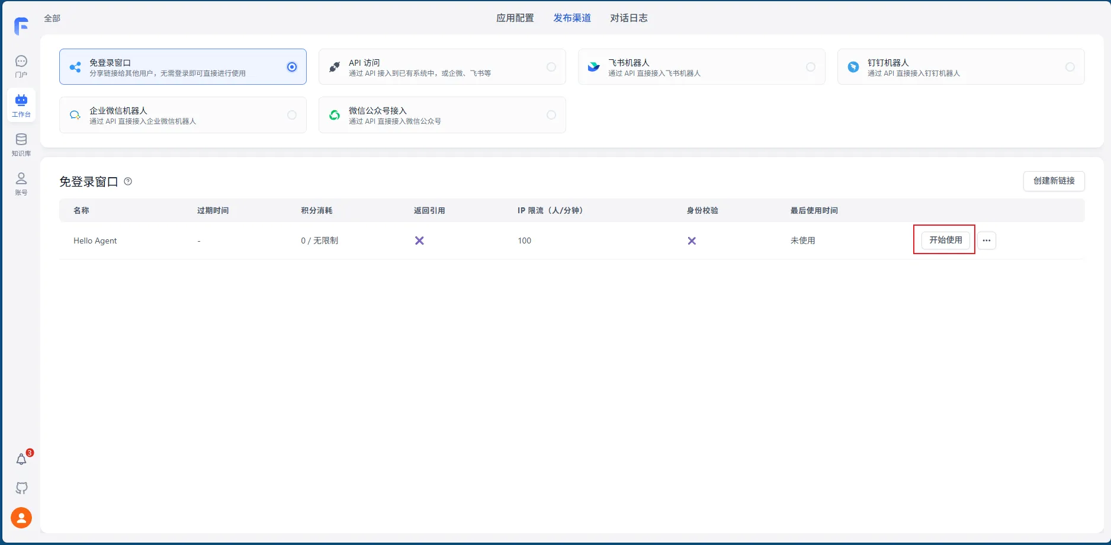
Task: Click 全部 at the top left
Action: click(x=51, y=18)
